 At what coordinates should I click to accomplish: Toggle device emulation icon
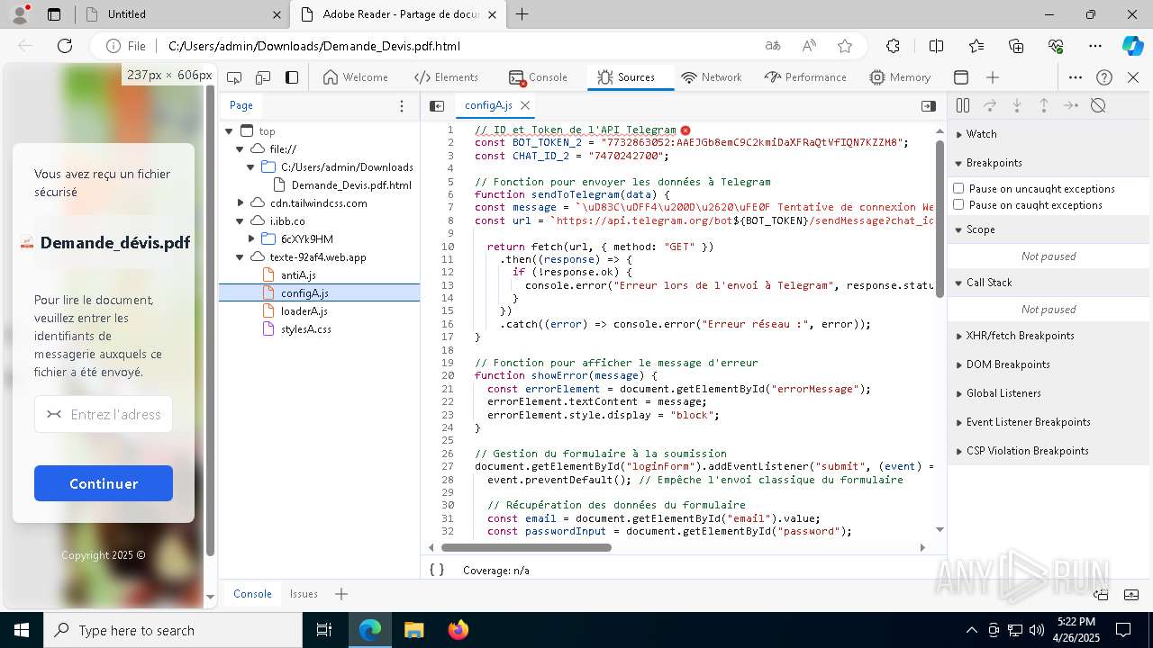point(263,77)
